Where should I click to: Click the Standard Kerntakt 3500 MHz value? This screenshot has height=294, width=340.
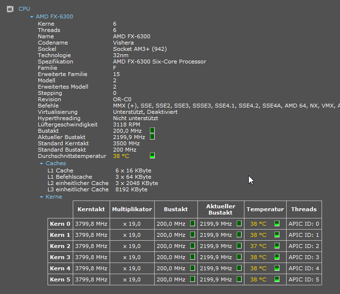(x=127, y=143)
